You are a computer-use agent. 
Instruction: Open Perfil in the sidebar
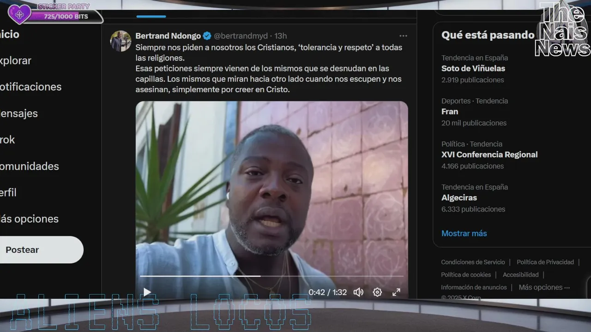coord(8,192)
